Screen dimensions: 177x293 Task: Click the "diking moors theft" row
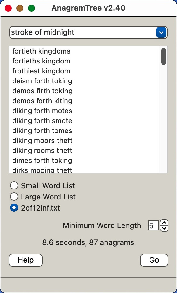pyautogui.click(x=42, y=141)
